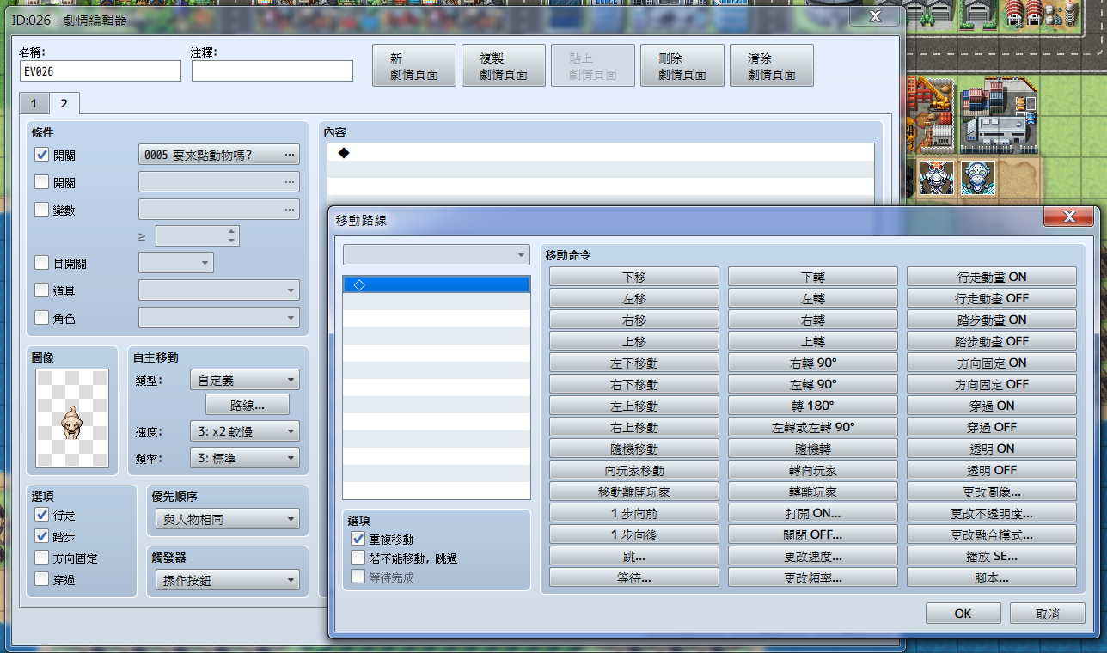1107x653 pixels.
Task: Open the 道具 selection dropdown
Action: click(218, 290)
